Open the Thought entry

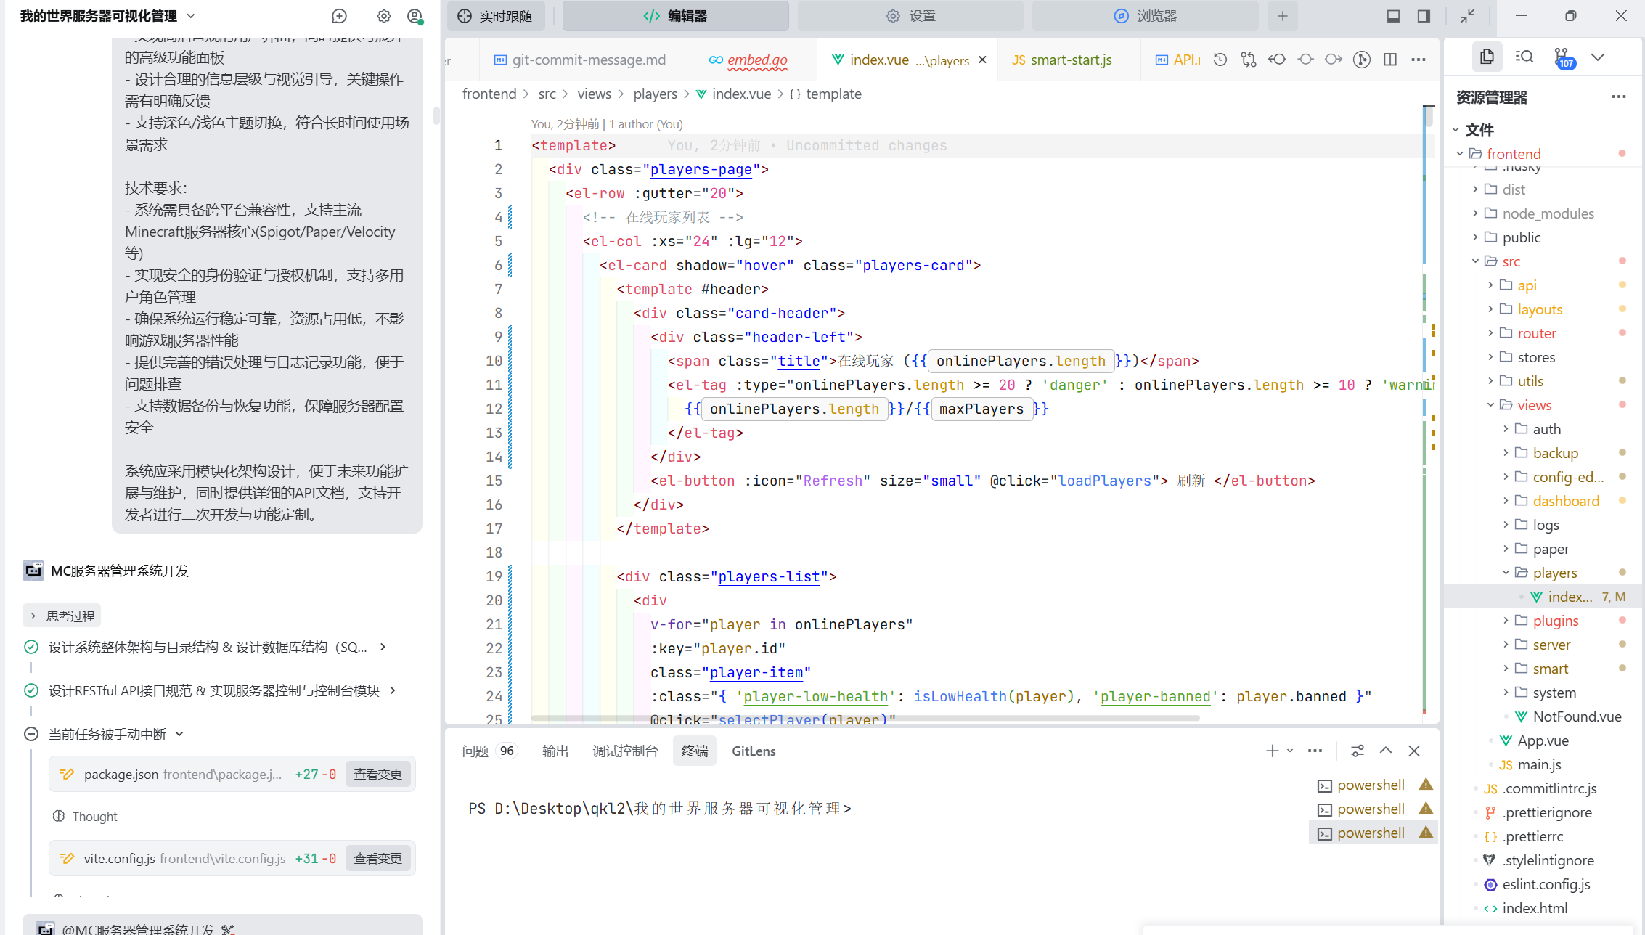coord(94,817)
